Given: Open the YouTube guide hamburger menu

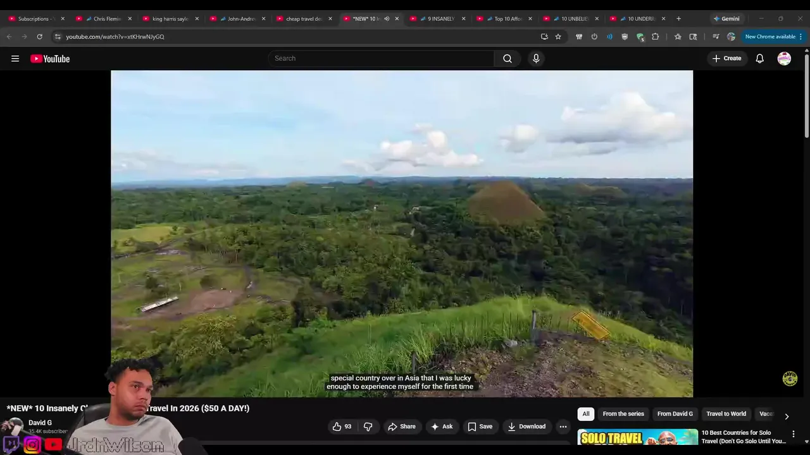Looking at the screenshot, I should (x=15, y=59).
